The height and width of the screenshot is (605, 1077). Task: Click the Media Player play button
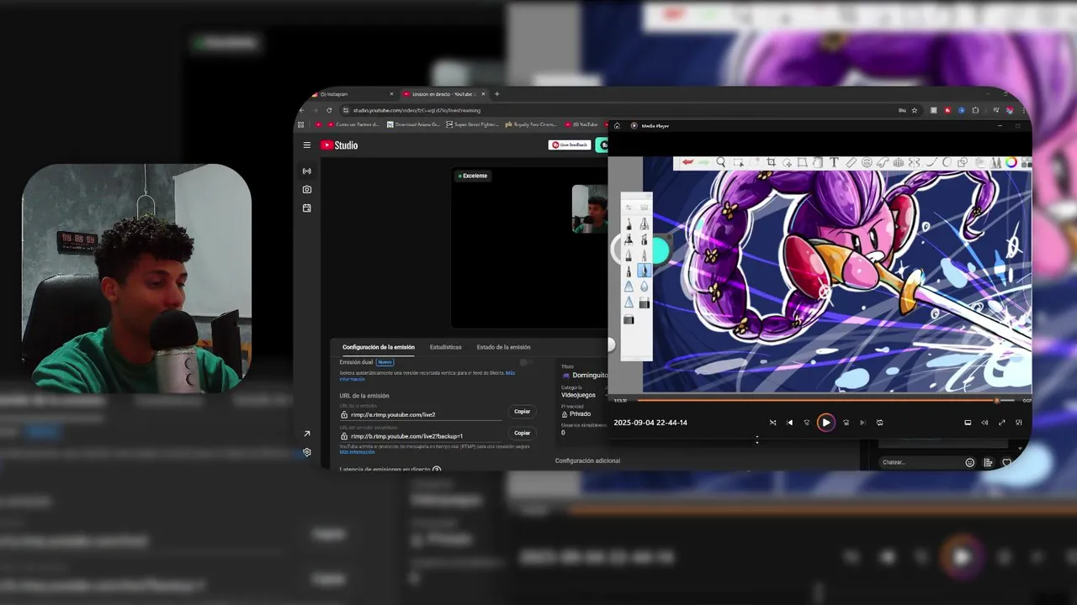(x=825, y=423)
